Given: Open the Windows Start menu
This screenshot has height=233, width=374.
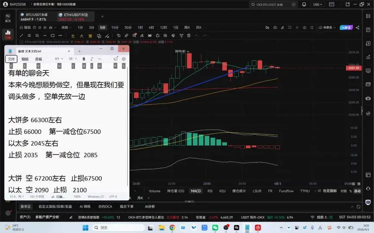Looking at the screenshot, I should [85, 228].
